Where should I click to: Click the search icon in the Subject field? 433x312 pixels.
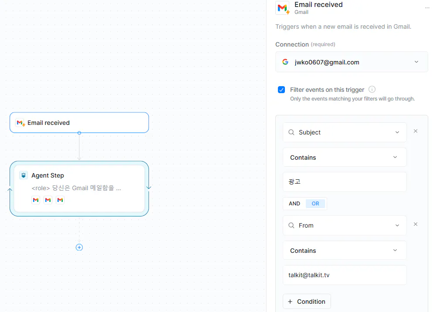pos(291,132)
